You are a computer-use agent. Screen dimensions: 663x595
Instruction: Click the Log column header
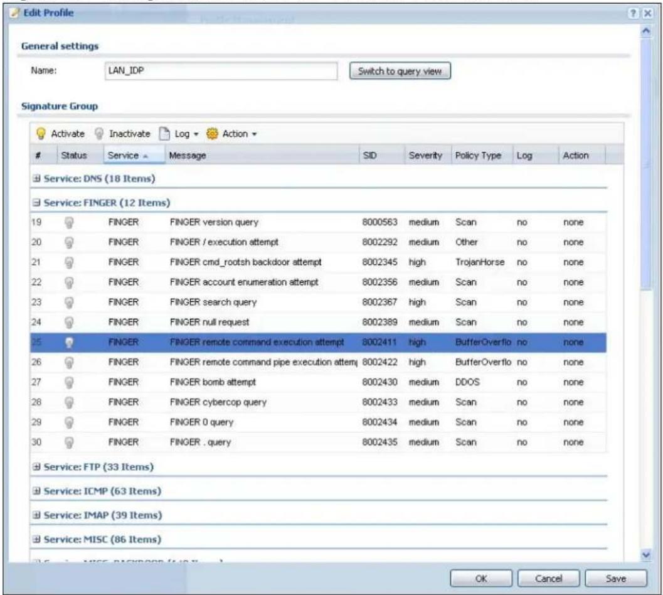click(535, 155)
